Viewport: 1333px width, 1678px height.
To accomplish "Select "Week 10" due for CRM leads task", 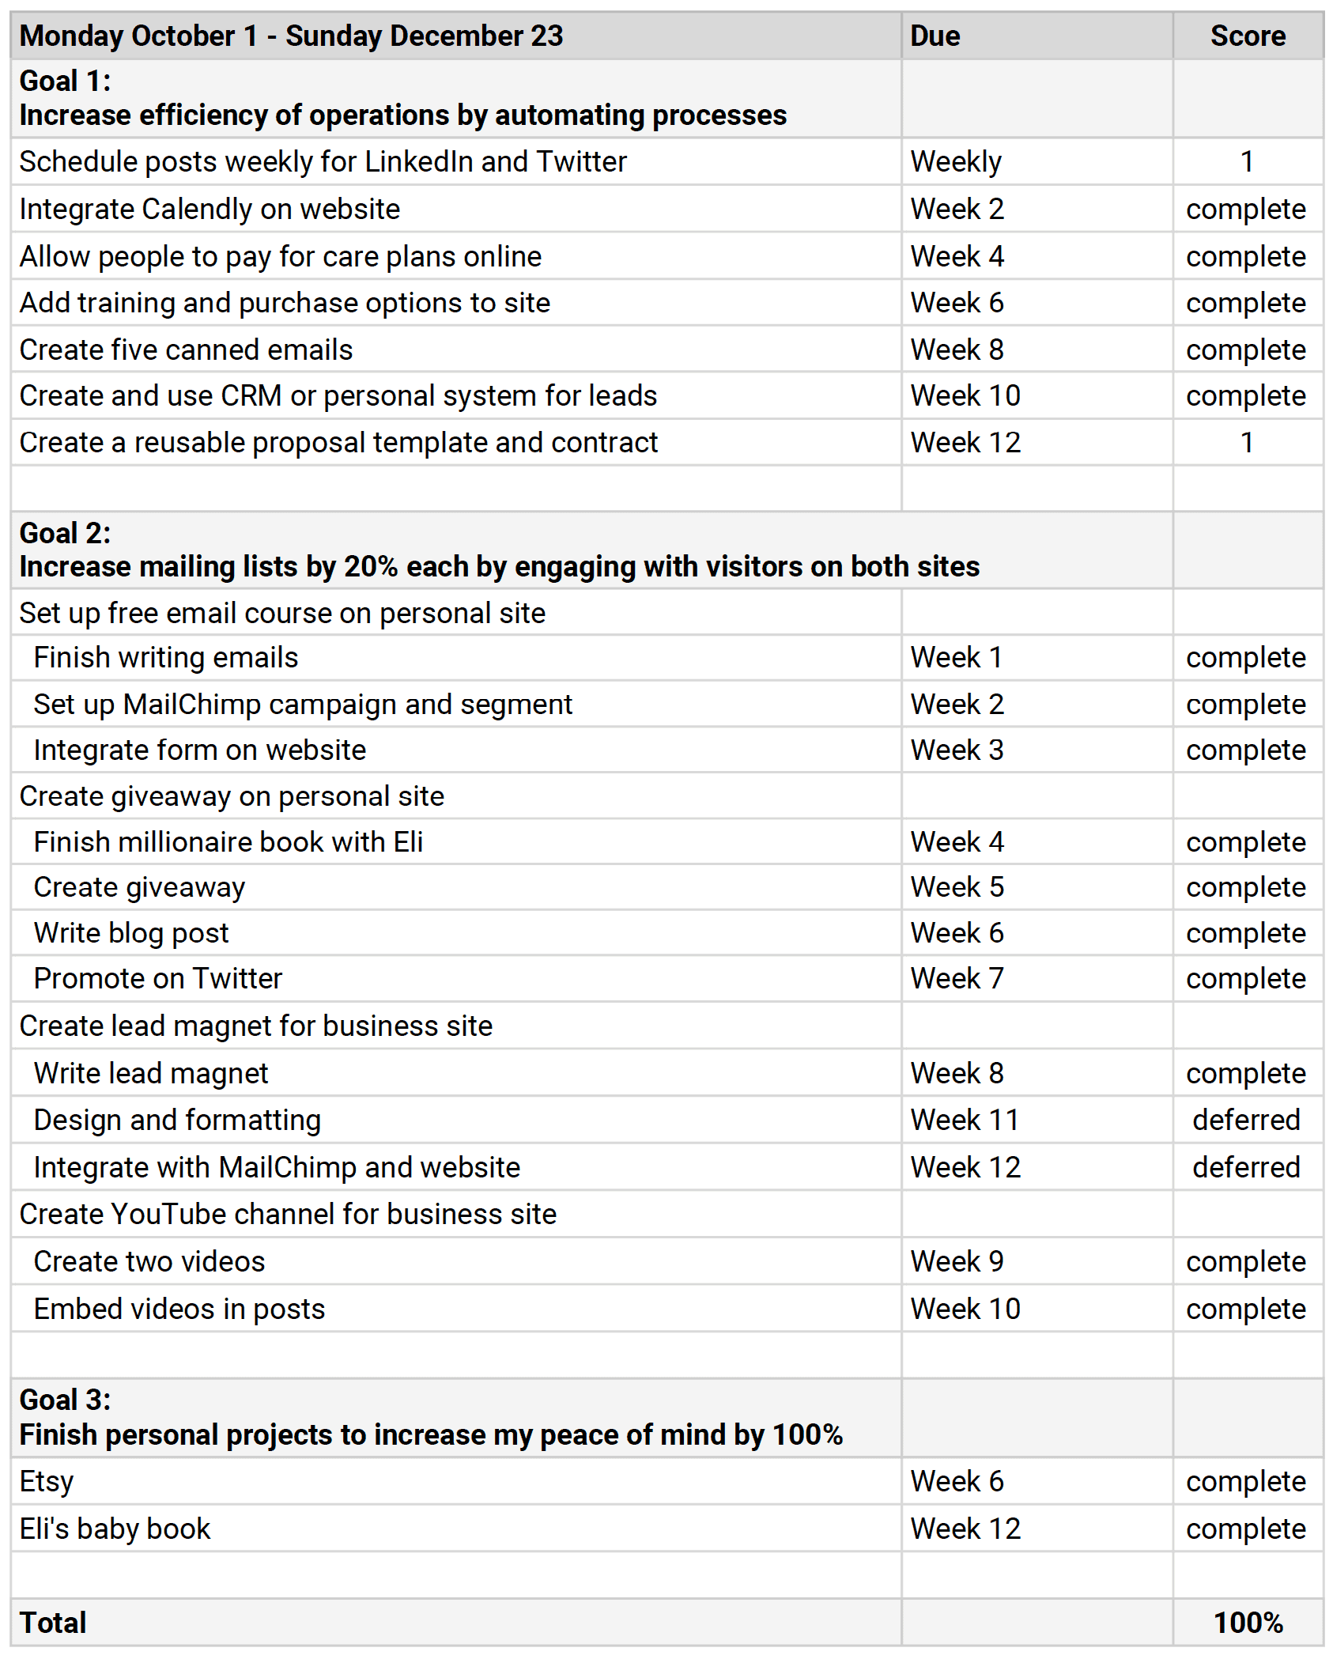I will tap(965, 396).
